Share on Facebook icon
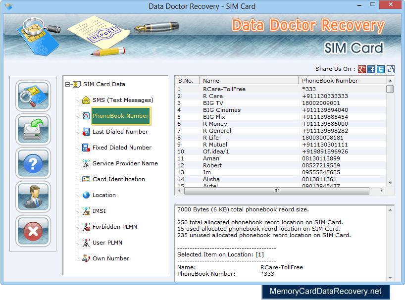Image resolution: width=405 pixels, height=300 pixels. coord(371,69)
